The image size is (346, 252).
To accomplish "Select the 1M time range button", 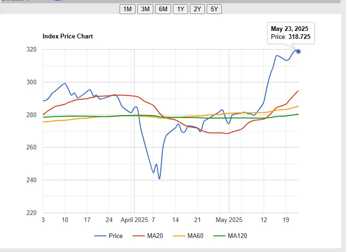I will [x=128, y=9].
